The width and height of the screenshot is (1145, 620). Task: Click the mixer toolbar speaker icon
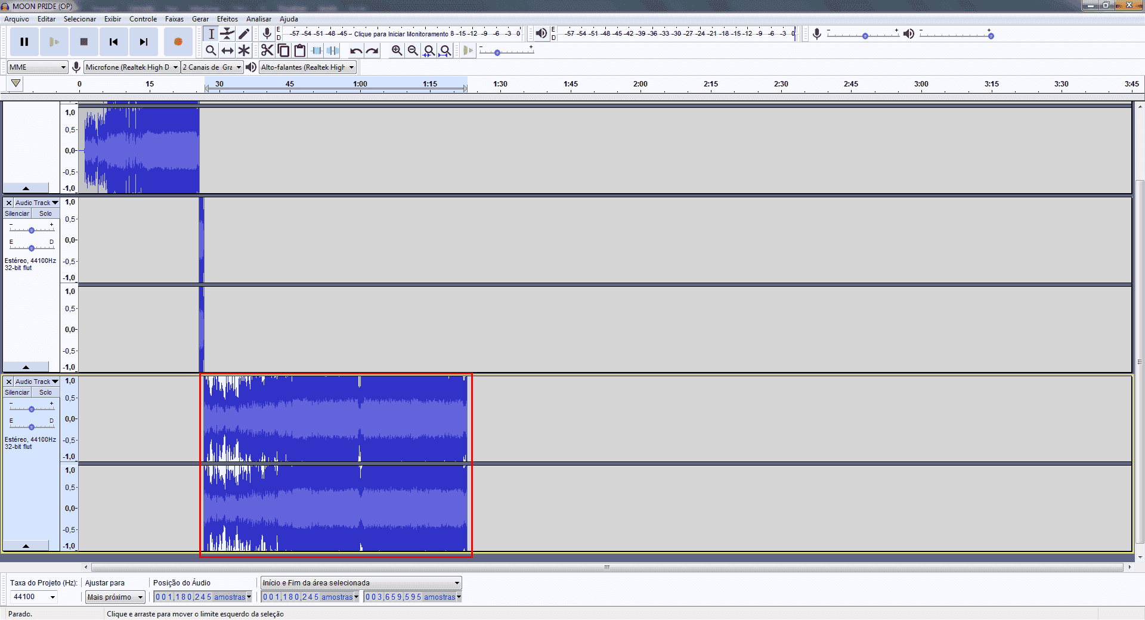(x=908, y=34)
